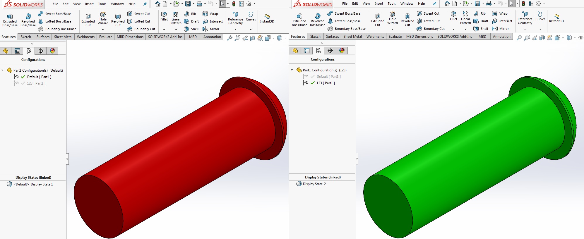Open the DisplayManager color ball tab in the left panel

pos(52,51)
